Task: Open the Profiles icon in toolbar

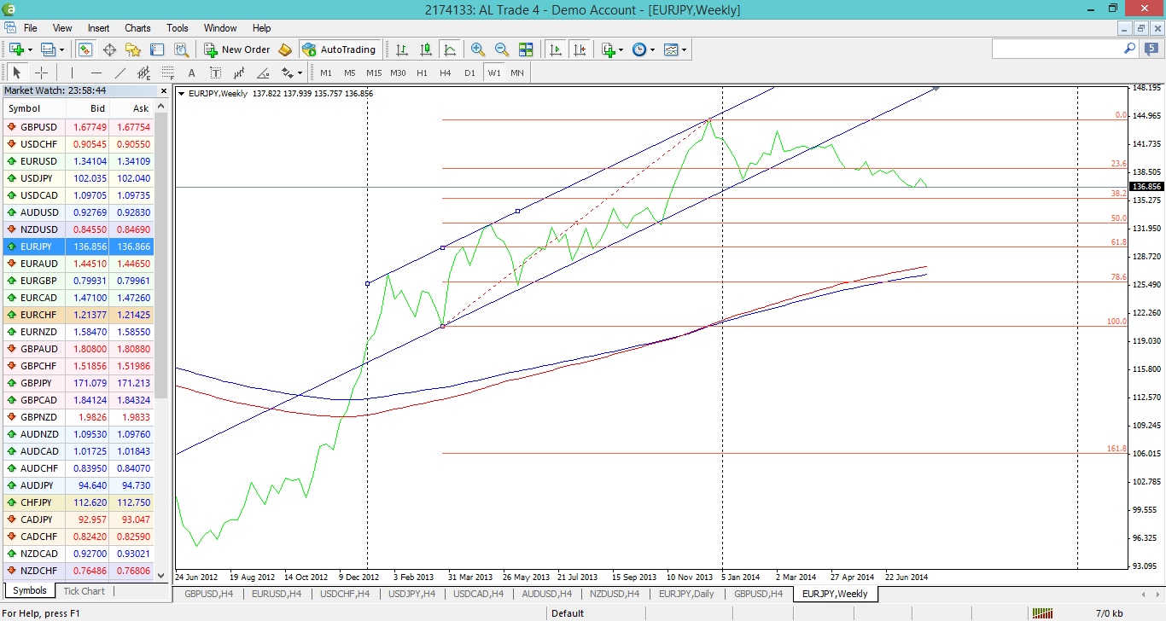Action: coord(47,49)
